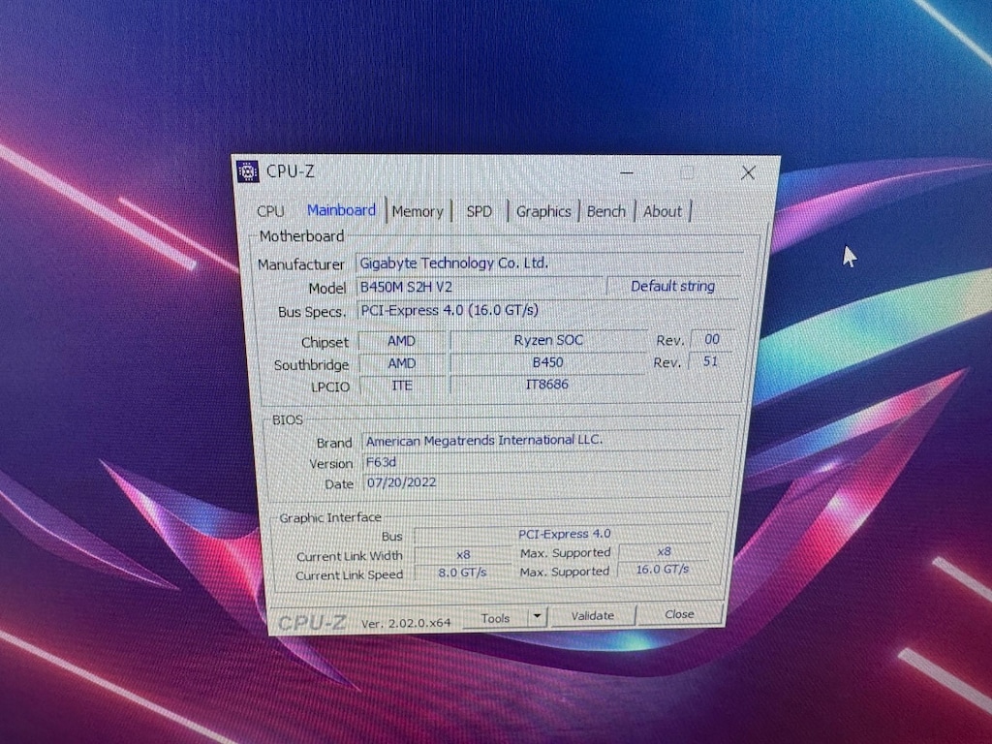This screenshot has width=992, height=744.
Task: Click the 'Ryzen SOC' chipset field
Action: tap(548, 340)
